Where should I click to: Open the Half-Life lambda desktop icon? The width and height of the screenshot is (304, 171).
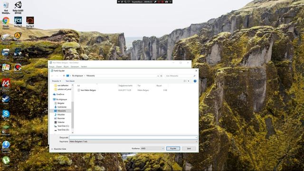click(18, 36)
